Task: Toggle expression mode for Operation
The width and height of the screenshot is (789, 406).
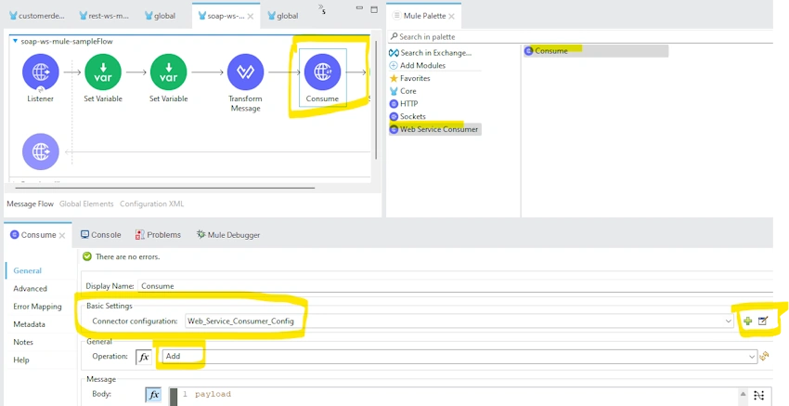Action: pos(144,357)
